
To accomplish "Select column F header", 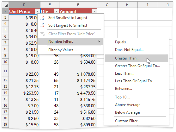I will point(78,5).
